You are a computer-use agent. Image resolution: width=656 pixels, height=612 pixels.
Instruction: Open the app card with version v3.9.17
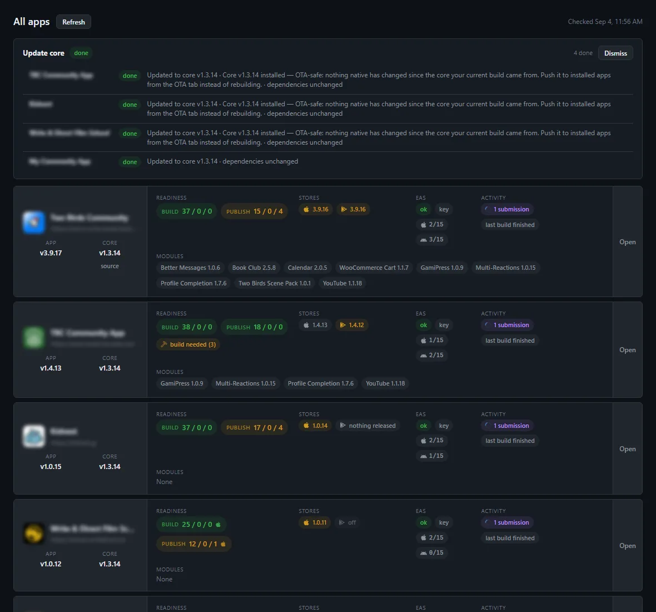pos(627,242)
